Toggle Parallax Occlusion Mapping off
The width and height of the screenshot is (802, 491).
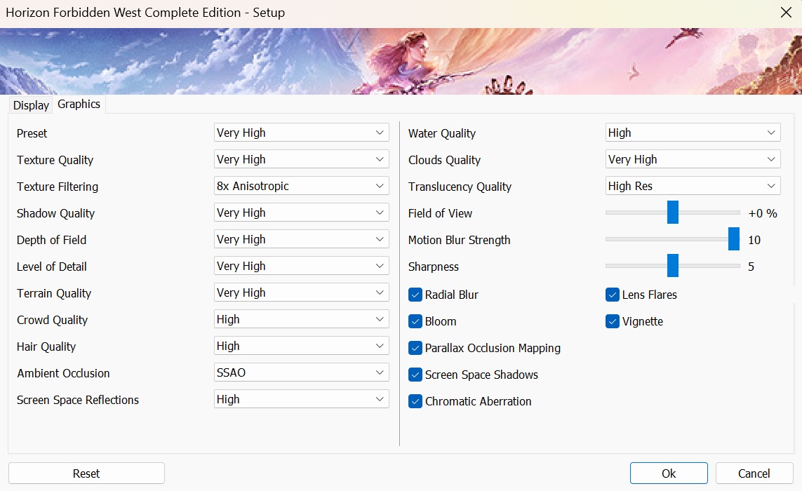(415, 348)
